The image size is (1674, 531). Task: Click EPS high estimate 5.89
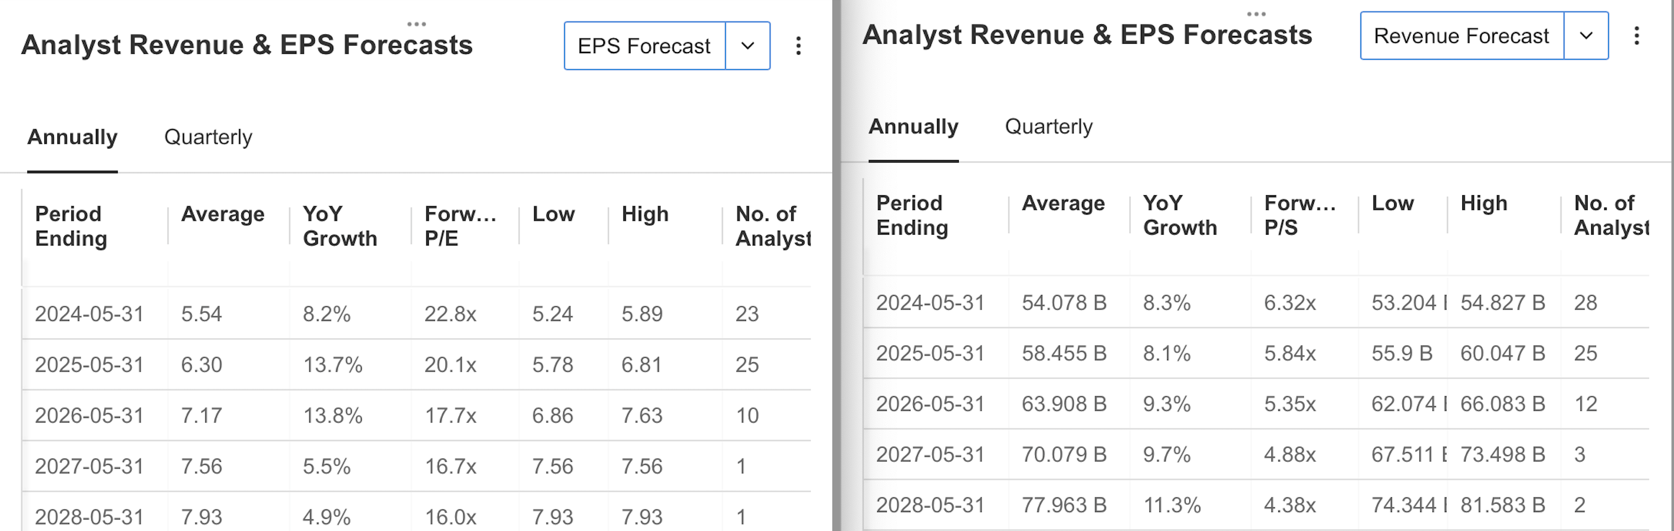642,314
